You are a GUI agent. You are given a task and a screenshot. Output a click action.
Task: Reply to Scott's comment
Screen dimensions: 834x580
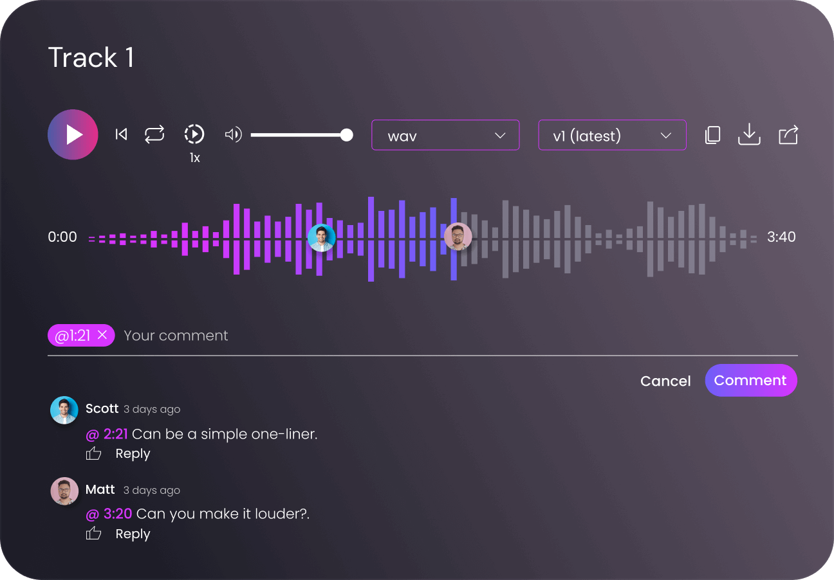133,453
